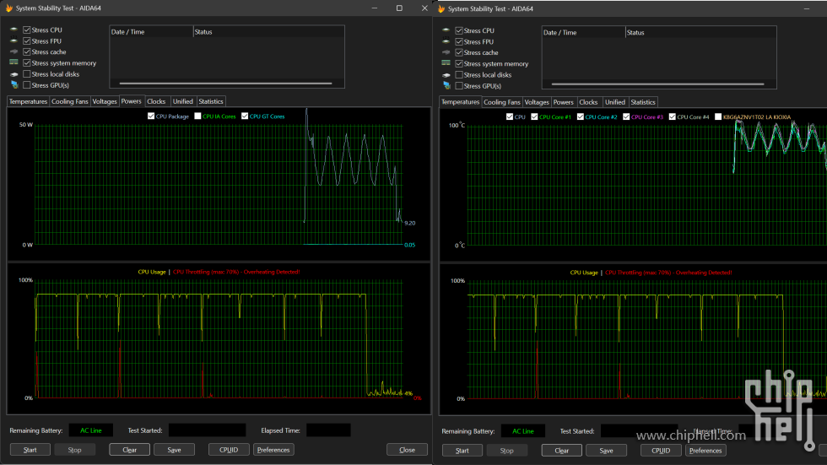Screen dimensions: 827x465
Task: Uncheck Stress system memory in left window
Action: (27, 63)
